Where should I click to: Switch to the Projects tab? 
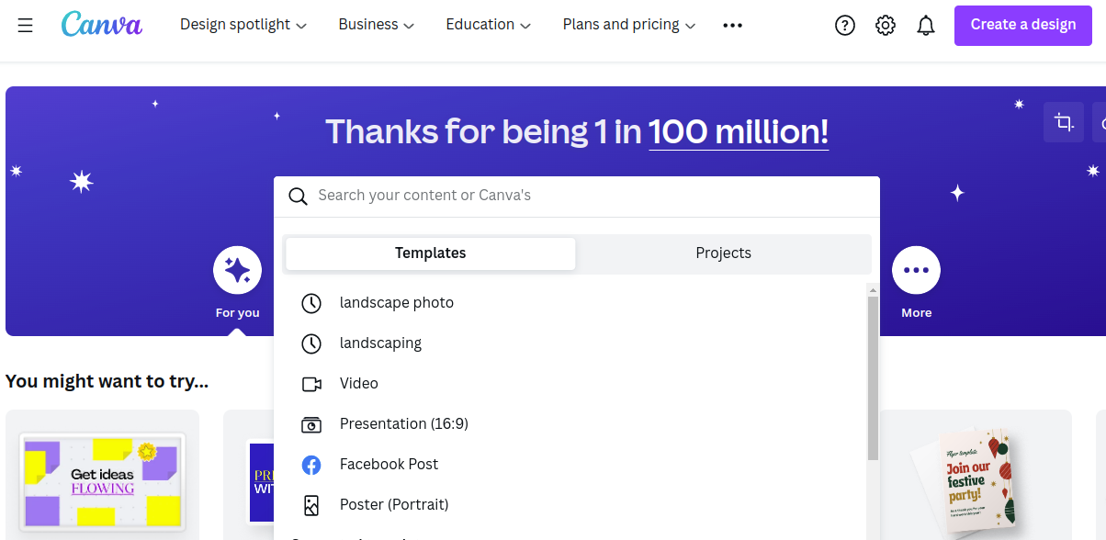pyautogui.click(x=723, y=253)
